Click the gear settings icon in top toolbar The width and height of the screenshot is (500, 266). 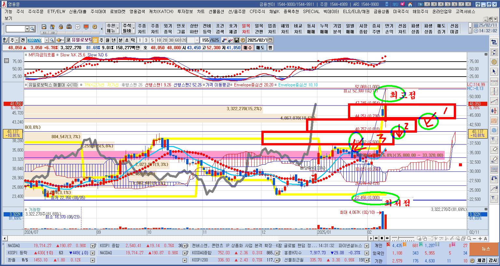(x=95, y=27)
